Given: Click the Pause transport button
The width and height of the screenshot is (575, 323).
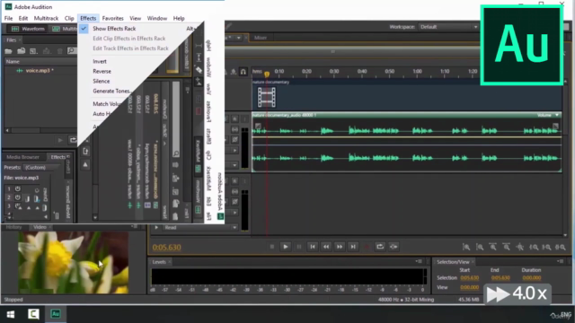Looking at the screenshot, I should tap(299, 247).
